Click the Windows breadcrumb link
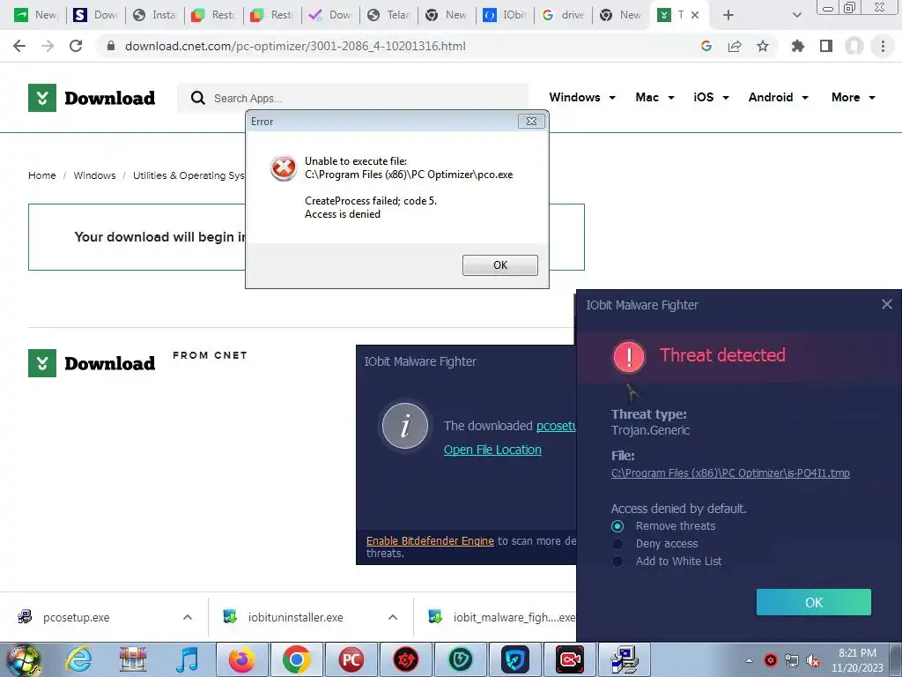The height and width of the screenshot is (677, 902). click(x=94, y=175)
